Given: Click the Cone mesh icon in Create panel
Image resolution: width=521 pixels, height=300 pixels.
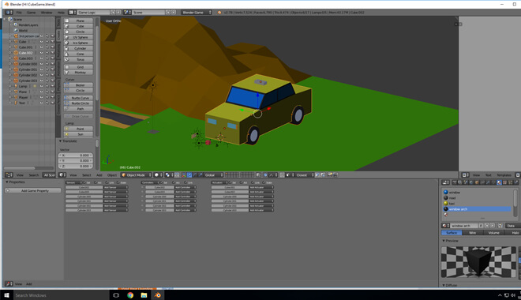Looking at the screenshot, I should tap(67, 54).
